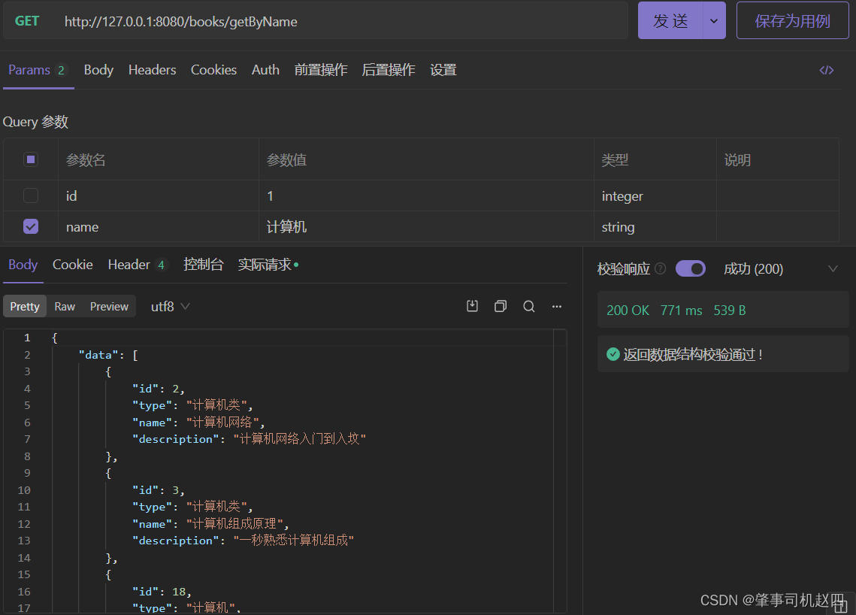Click help icon next to 校验响应
Screen dimensions: 856x615
660,268
